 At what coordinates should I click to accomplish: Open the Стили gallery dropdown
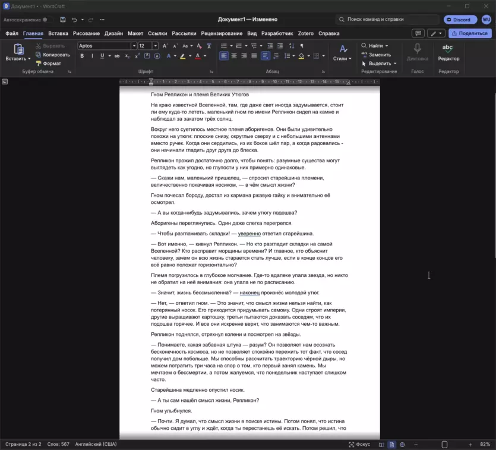[342, 52]
